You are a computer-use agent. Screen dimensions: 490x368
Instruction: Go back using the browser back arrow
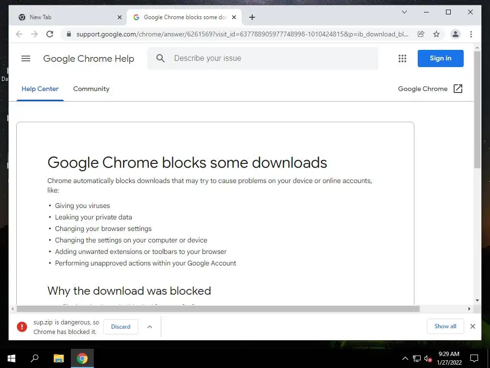click(19, 34)
